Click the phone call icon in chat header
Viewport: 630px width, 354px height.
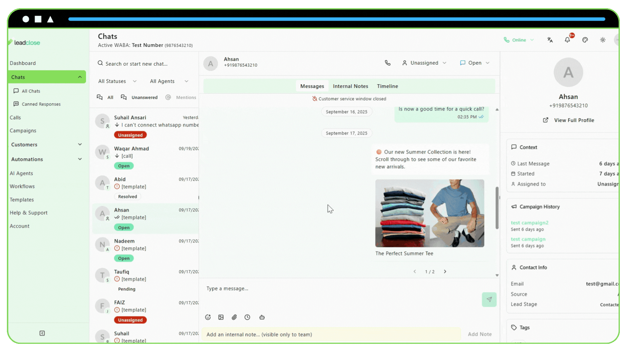pos(388,63)
